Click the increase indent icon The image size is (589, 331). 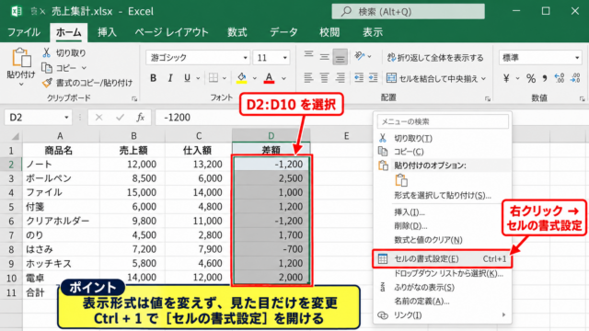pos(373,78)
